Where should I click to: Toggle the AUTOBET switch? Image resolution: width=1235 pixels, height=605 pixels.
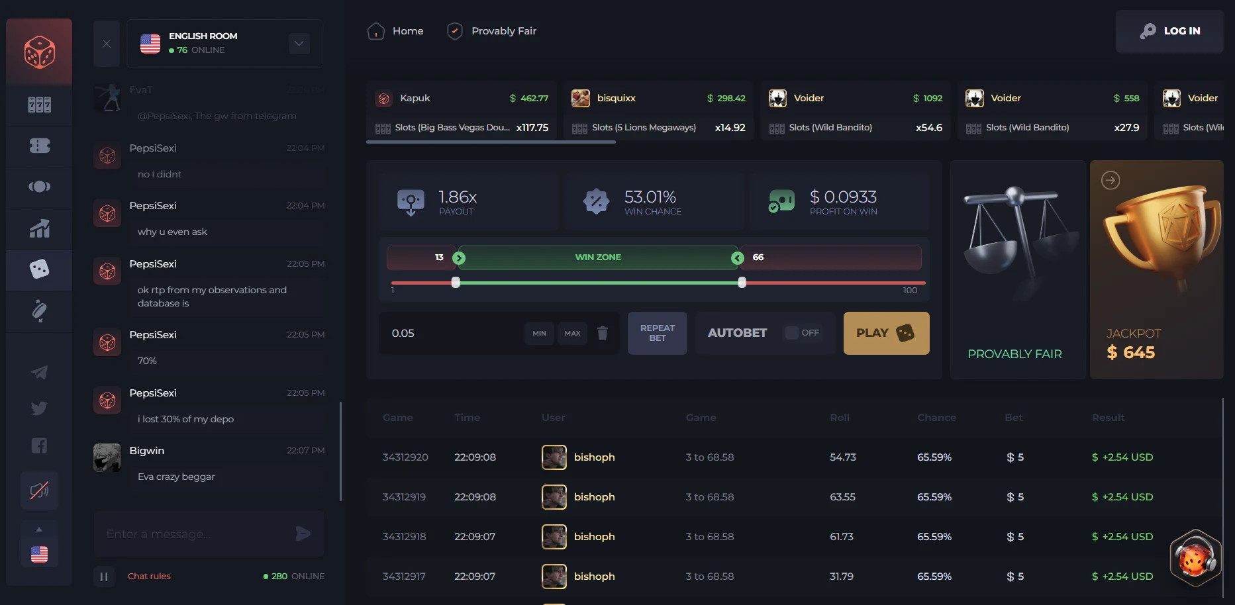coord(803,333)
